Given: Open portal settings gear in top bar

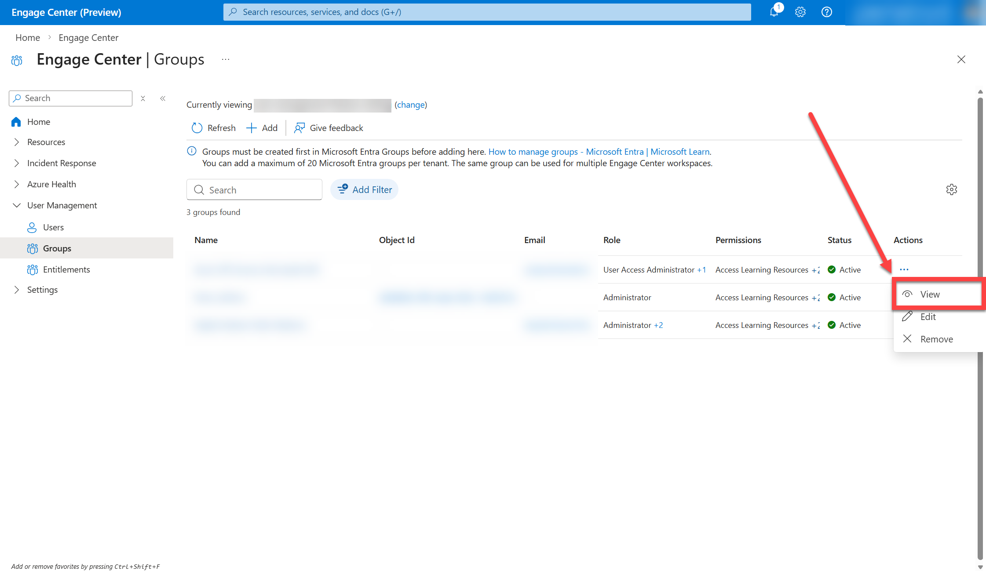Looking at the screenshot, I should pos(800,12).
